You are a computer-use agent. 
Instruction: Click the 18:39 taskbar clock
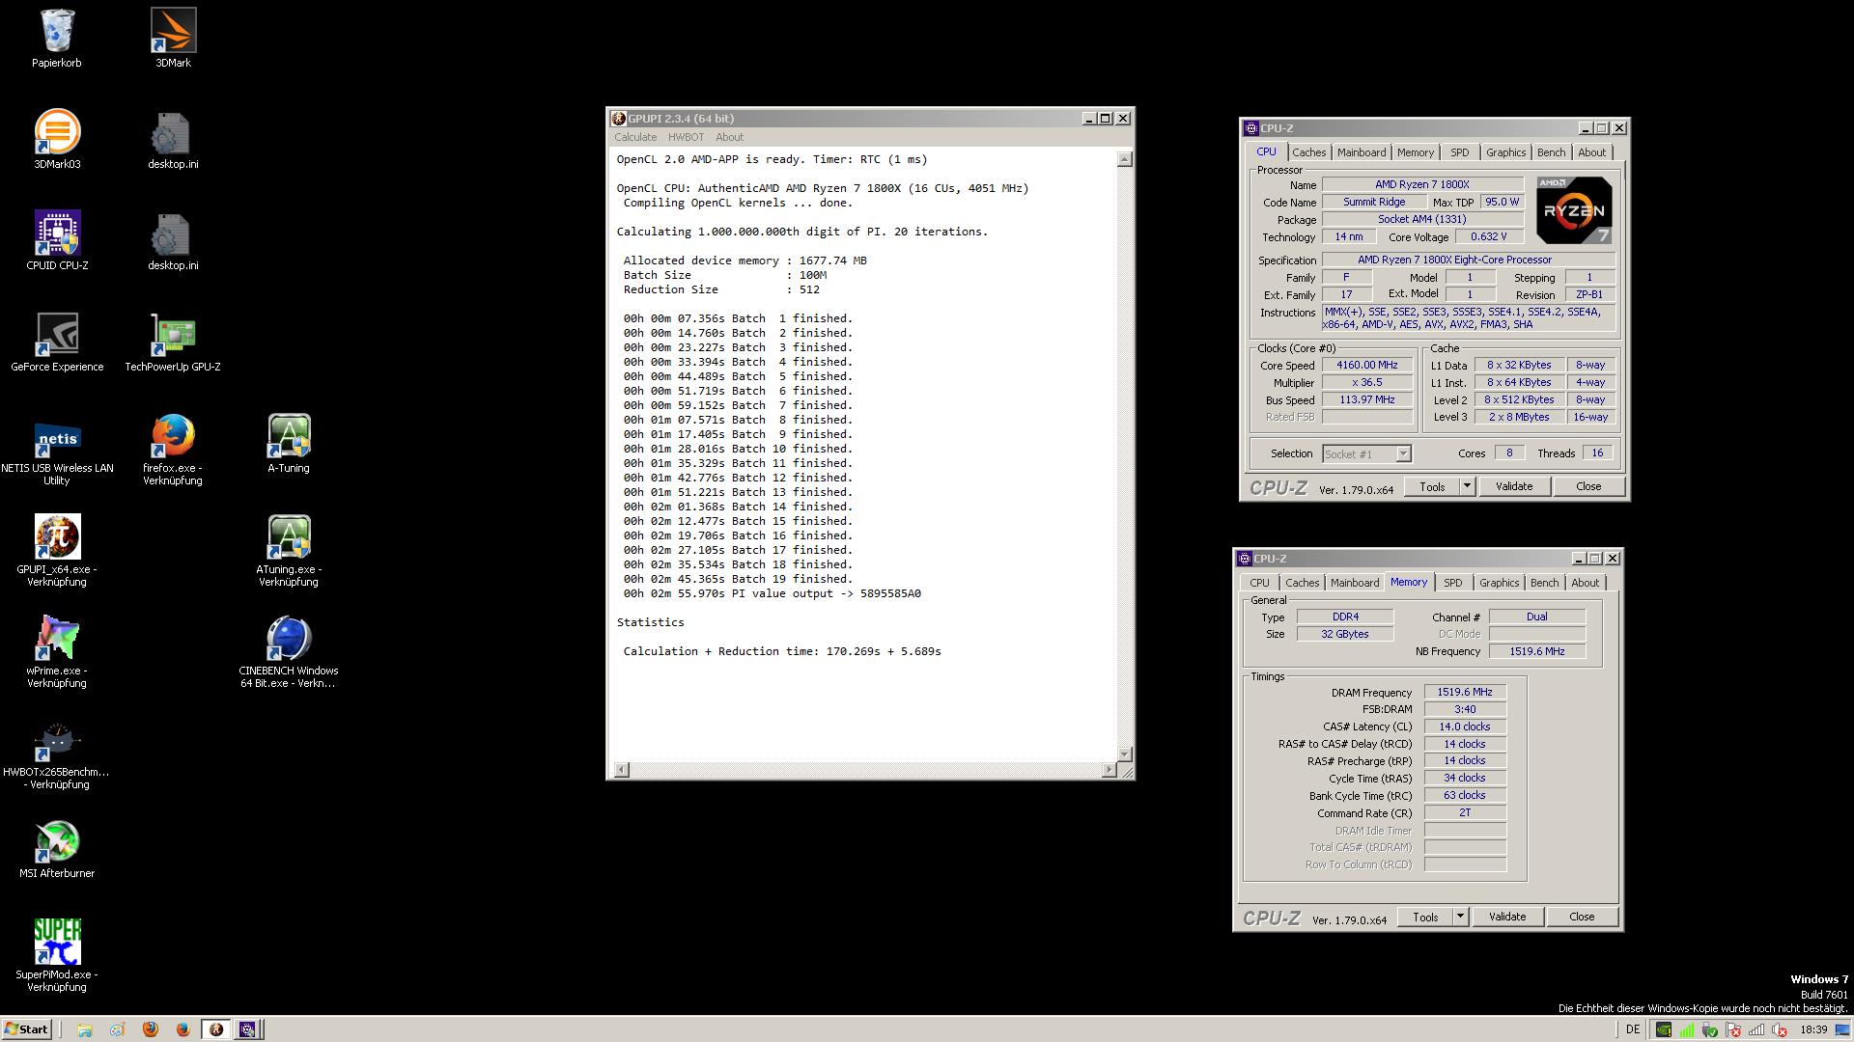(x=1813, y=1029)
